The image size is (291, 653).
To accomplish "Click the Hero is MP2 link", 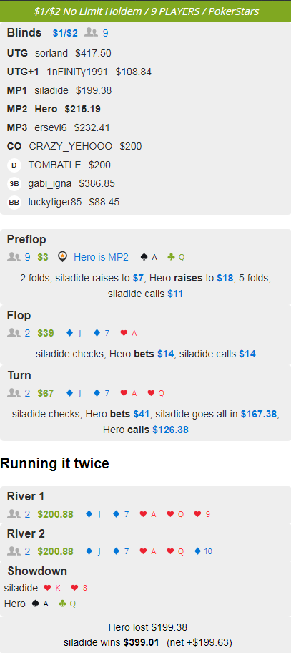I will click(x=101, y=257).
